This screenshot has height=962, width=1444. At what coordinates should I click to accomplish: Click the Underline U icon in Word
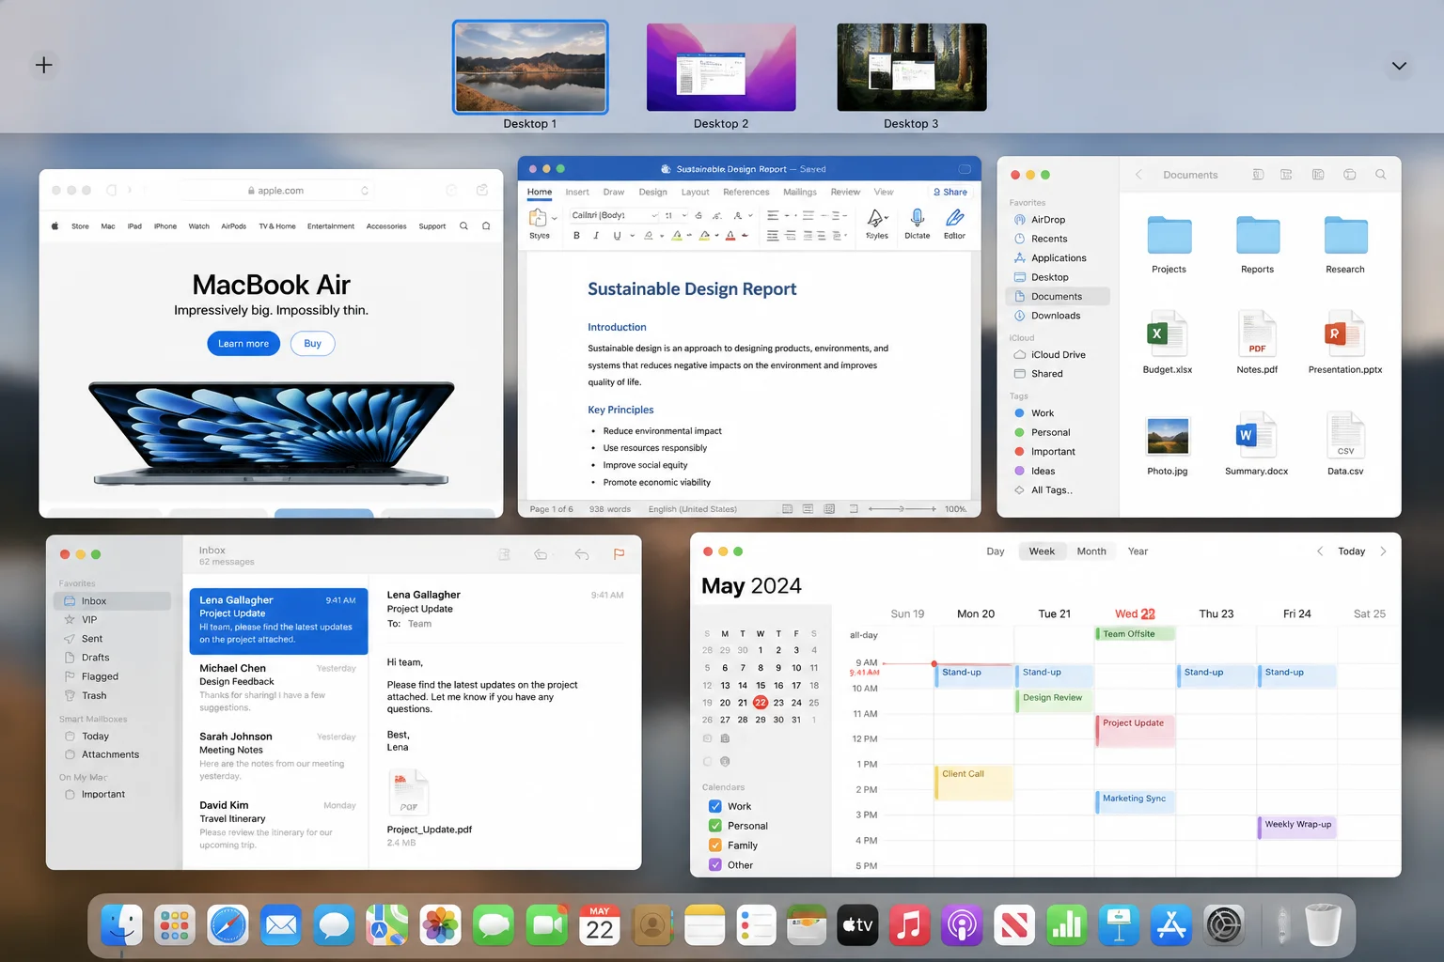coord(617,236)
